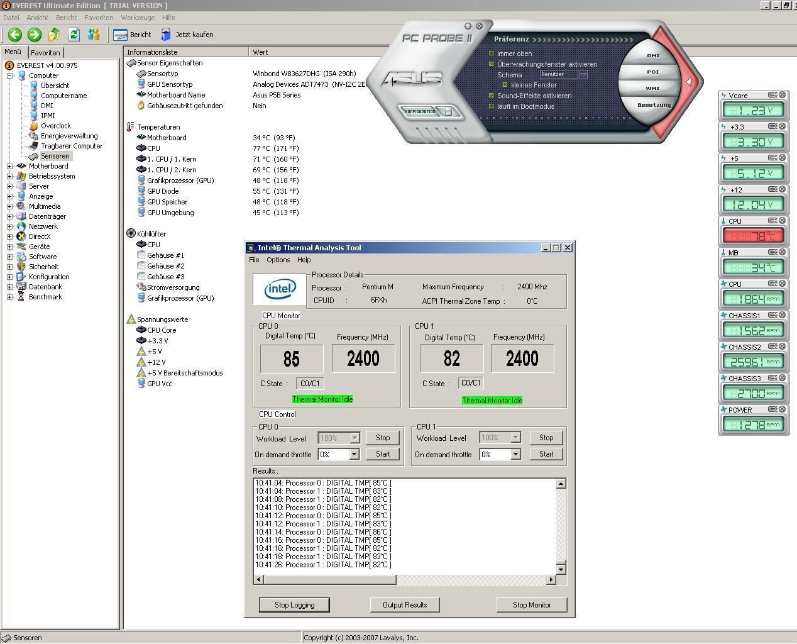
Task: Toggle 'Überwachungsfenster aktivieren' checkbox
Action: pos(492,64)
